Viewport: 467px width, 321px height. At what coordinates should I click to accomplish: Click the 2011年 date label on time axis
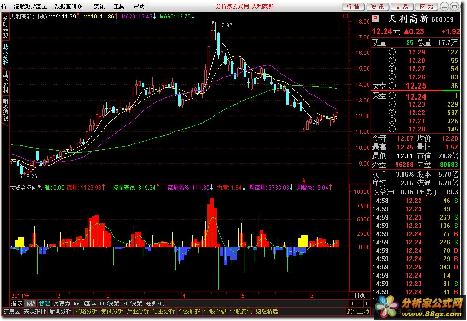point(20,296)
